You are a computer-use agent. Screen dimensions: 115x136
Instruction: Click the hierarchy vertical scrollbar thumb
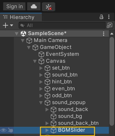click(x=112, y=81)
